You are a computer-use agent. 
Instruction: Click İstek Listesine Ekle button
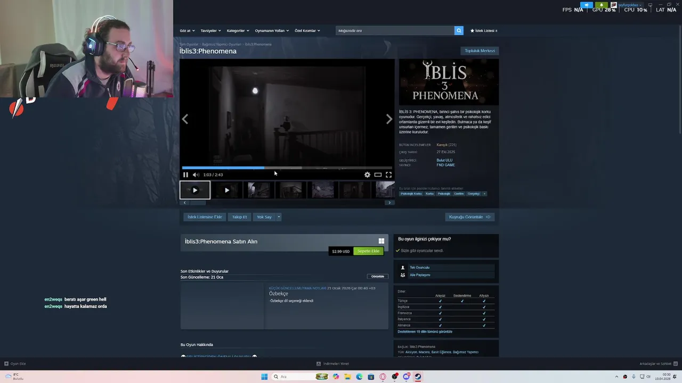(x=205, y=217)
